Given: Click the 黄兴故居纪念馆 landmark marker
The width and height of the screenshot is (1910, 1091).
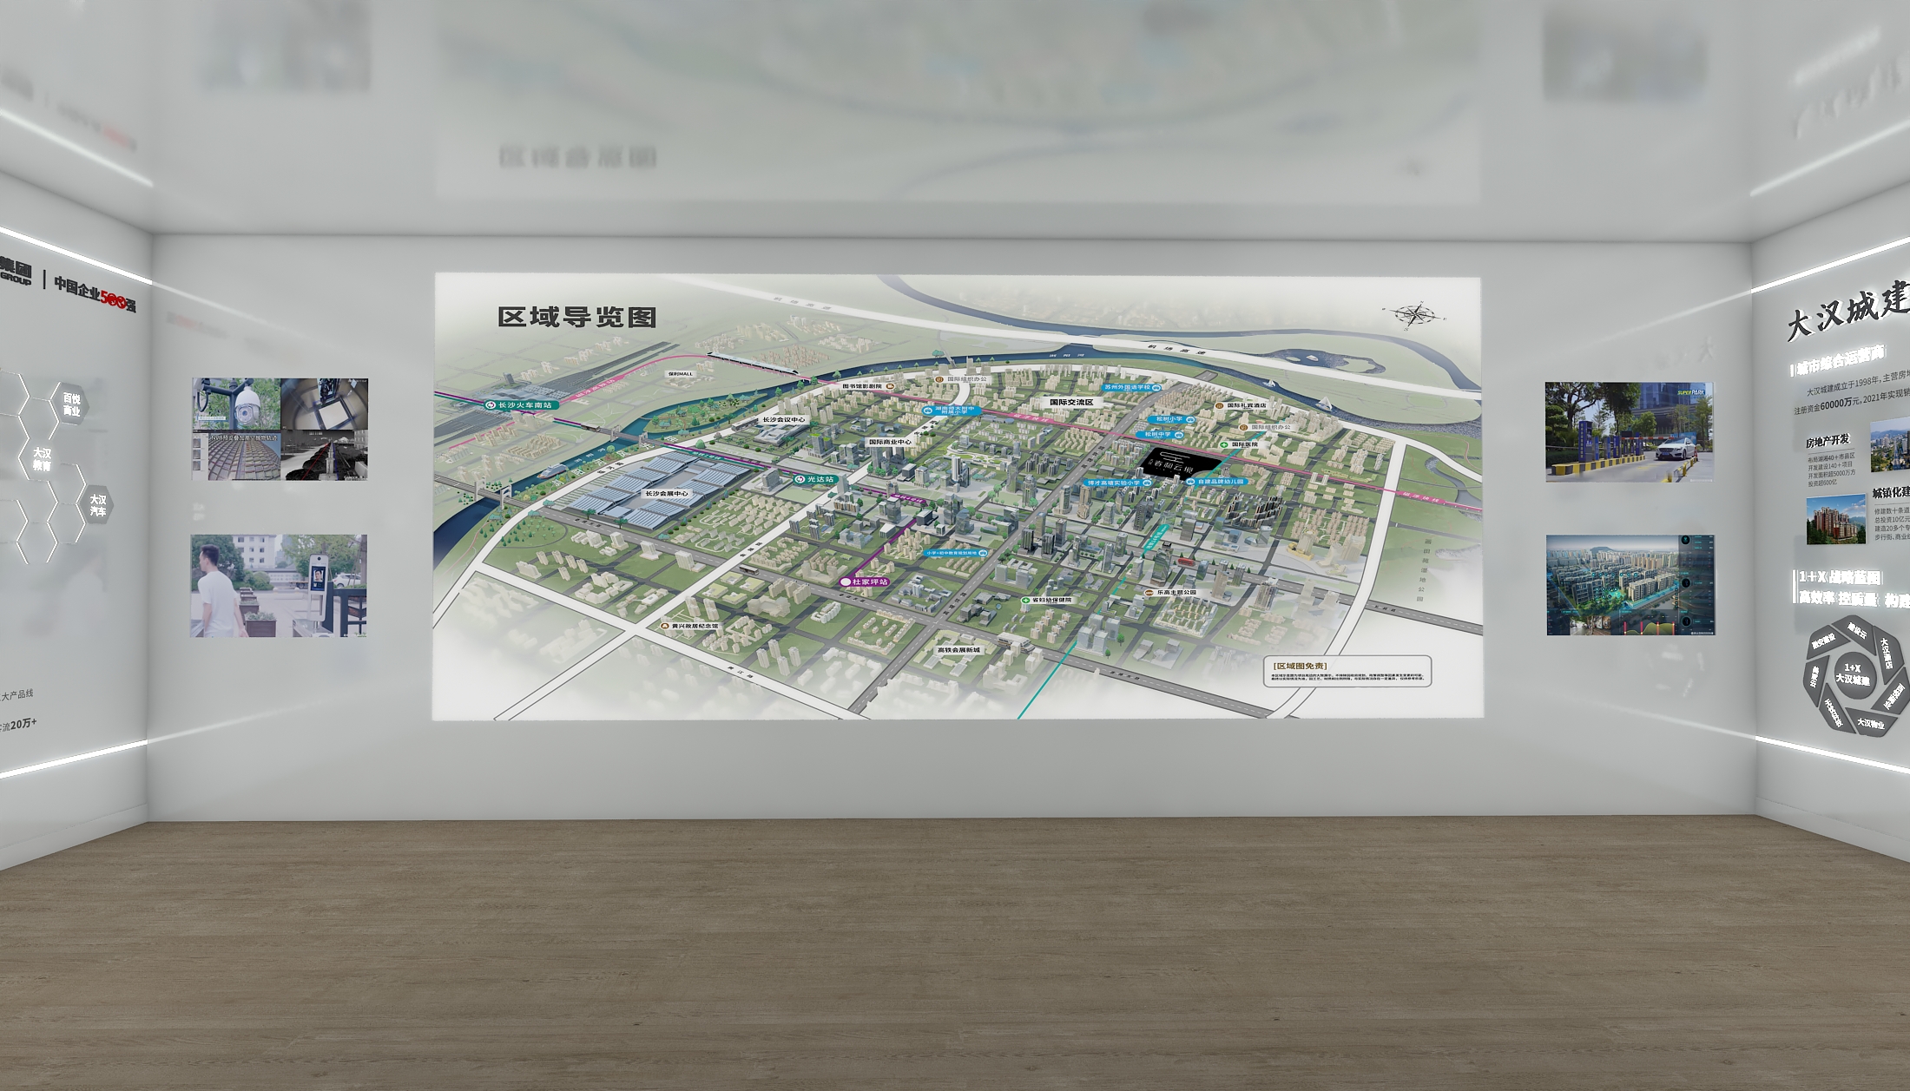Looking at the screenshot, I should point(664,625).
